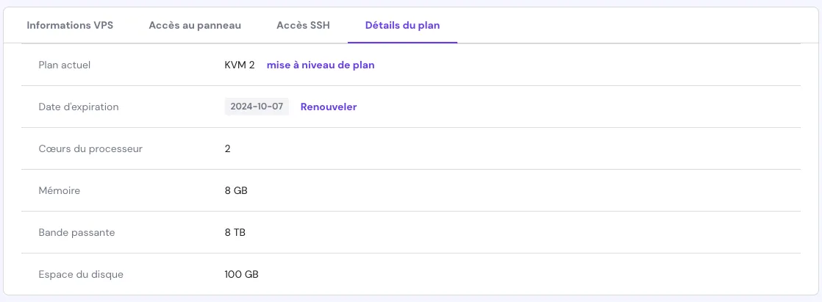This screenshot has height=302, width=822.
Task: Select the 8 TB bandwidth value
Action: pos(235,232)
